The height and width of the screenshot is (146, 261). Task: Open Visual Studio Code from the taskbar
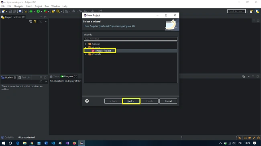pyautogui.click(x=53, y=143)
